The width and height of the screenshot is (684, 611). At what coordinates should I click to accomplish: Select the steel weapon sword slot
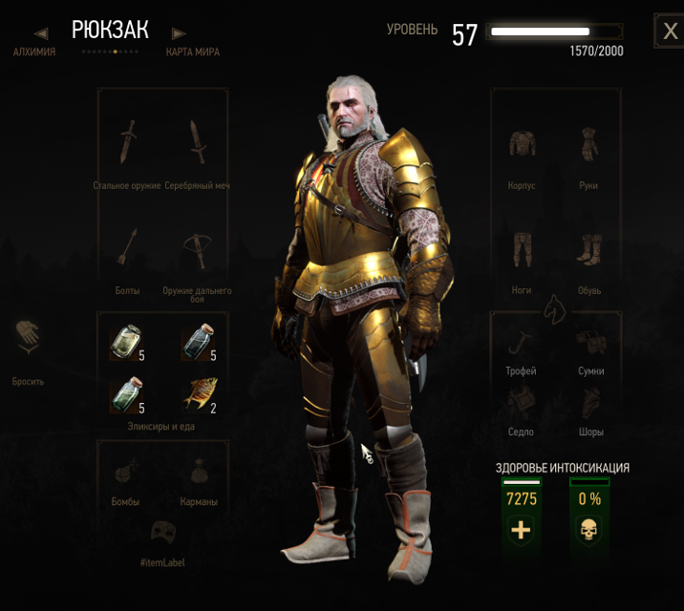point(128,141)
